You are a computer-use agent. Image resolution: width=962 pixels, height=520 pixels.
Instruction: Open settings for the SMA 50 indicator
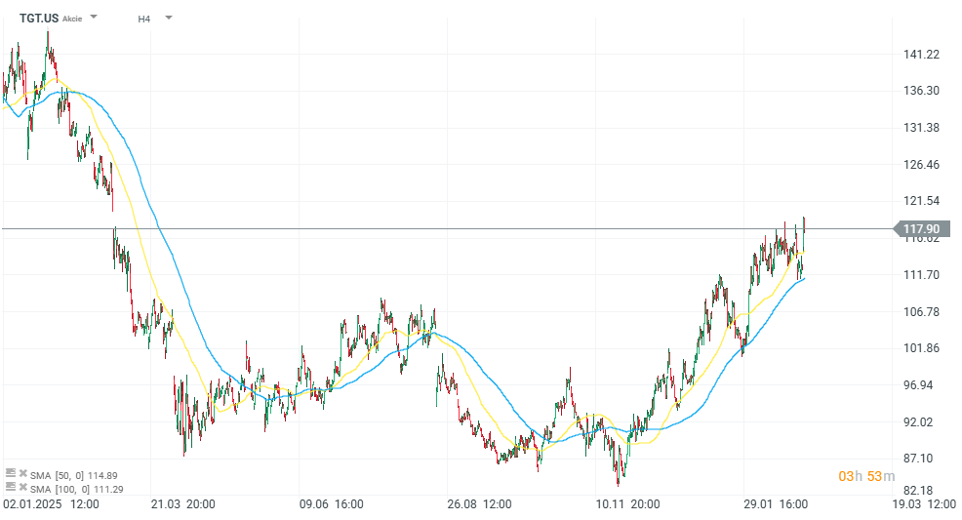tap(10, 474)
